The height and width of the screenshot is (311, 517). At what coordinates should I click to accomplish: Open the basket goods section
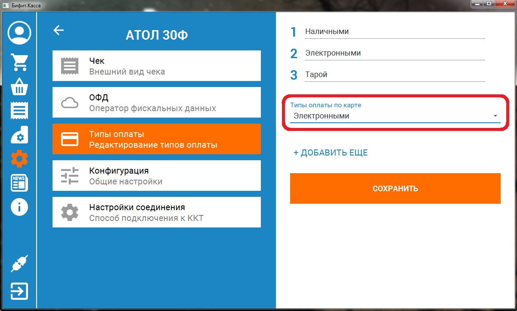19,86
